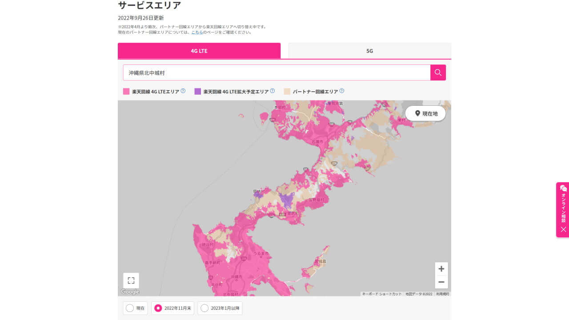The width and height of the screenshot is (569, 320).
Task: Open fullscreen view via the map expand icon
Action: pyautogui.click(x=130, y=280)
